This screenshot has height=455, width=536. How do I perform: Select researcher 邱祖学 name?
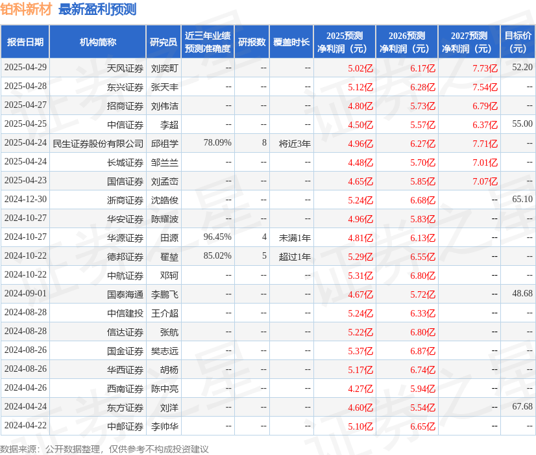click(162, 143)
